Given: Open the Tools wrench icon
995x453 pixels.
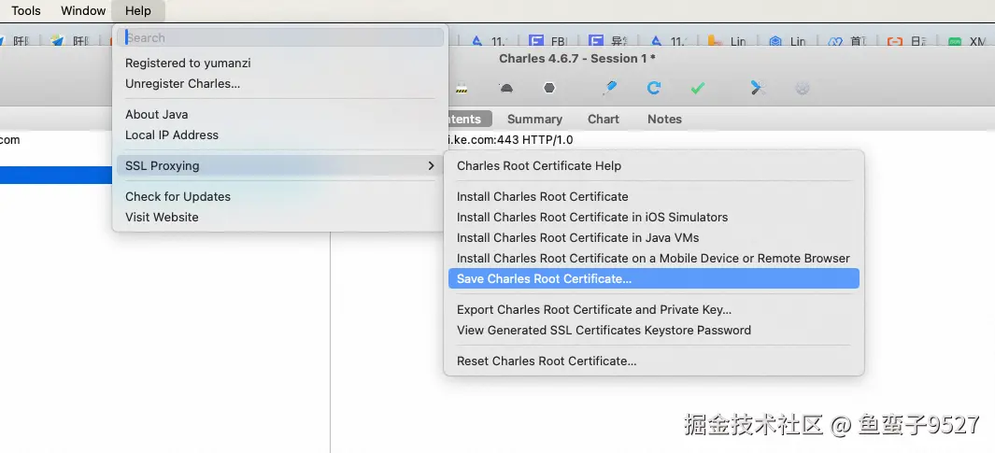Looking at the screenshot, I should pyautogui.click(x=757, y=88).
